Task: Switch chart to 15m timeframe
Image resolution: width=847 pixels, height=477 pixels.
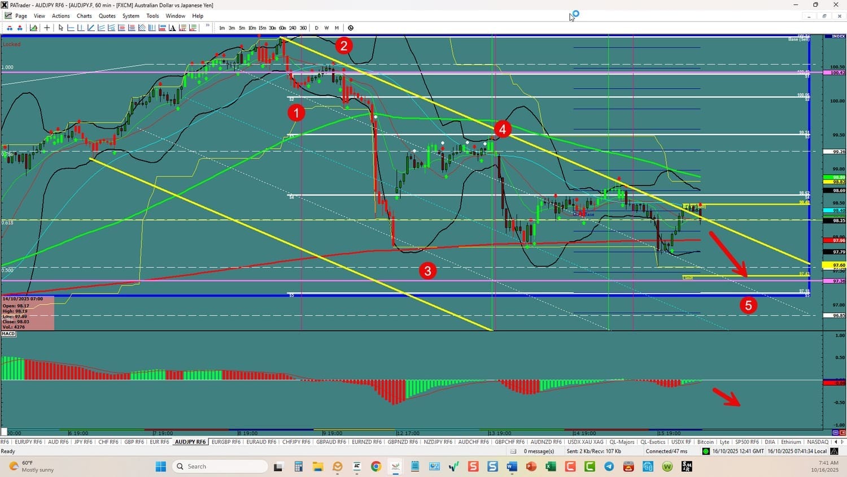Action: (x=262, y=28)
